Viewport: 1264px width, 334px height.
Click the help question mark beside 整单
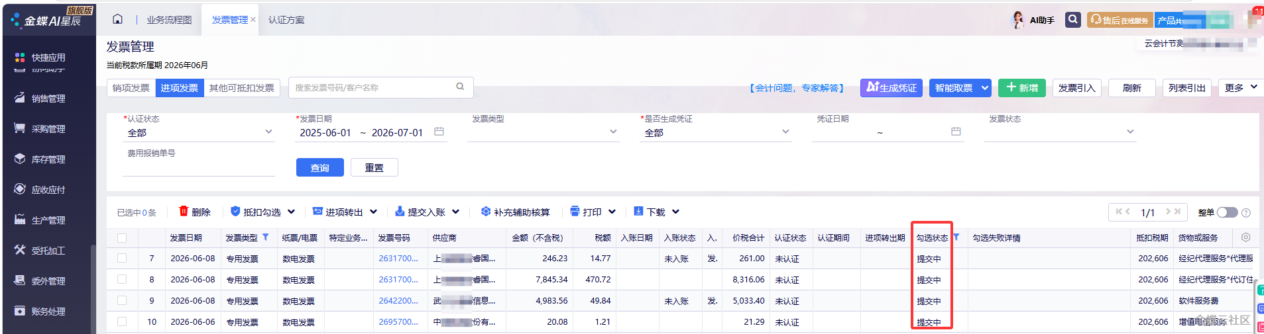click(1246, 212)
